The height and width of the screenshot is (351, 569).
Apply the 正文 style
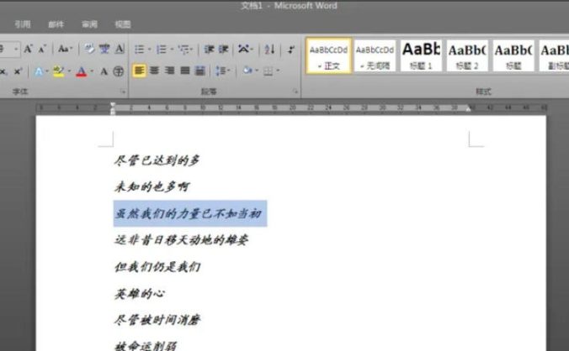(329, 55)
